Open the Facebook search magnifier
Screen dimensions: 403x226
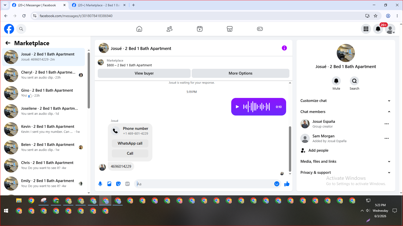click(21, 29)
